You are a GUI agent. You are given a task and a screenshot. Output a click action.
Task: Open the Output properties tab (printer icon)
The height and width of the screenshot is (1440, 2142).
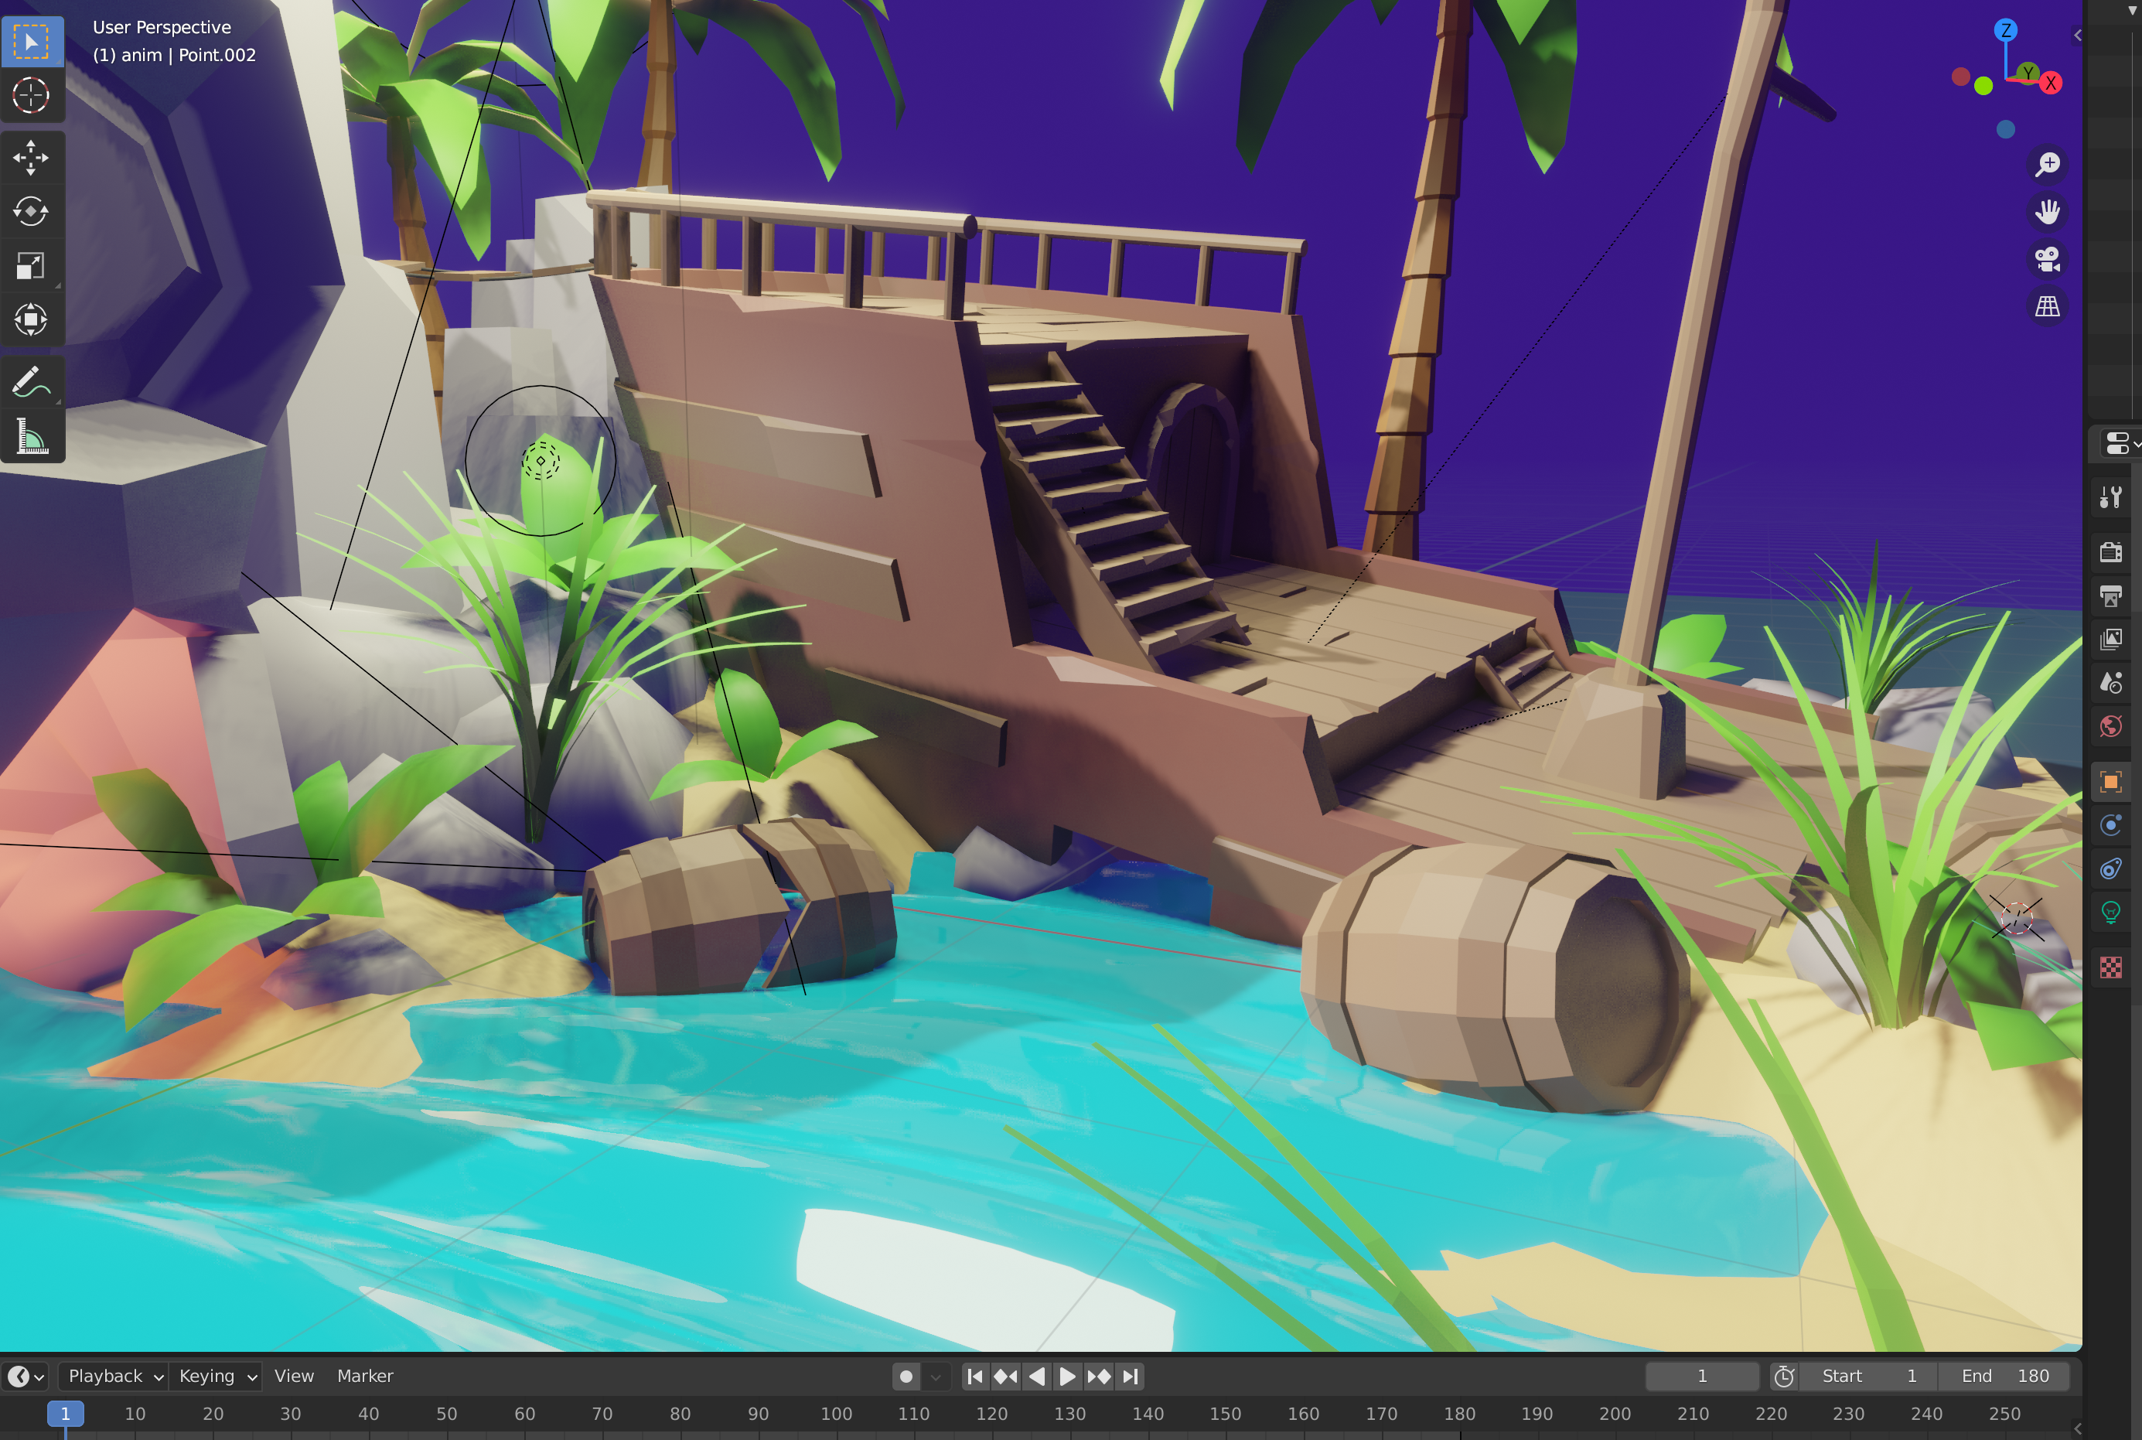click(2111, 596)
